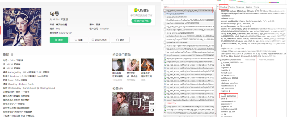This screenshot has height=117, width=287.
Task: Click the pagesize: 25 parameter
Action: click(226, 106)
